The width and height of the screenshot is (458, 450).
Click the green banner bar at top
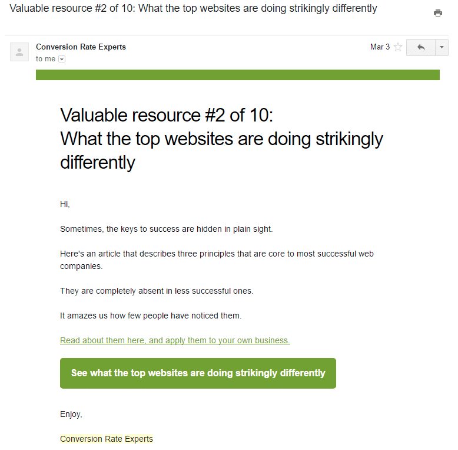(237, 75)
